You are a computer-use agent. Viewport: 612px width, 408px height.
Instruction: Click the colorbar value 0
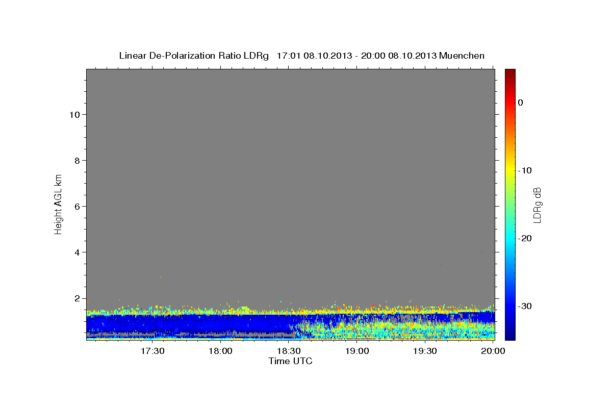pyautogui.click(x=520, y=103)
